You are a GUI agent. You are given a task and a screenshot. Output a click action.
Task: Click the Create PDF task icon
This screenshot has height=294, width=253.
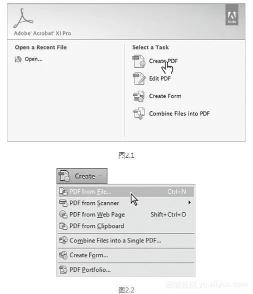tap(139, 61)
